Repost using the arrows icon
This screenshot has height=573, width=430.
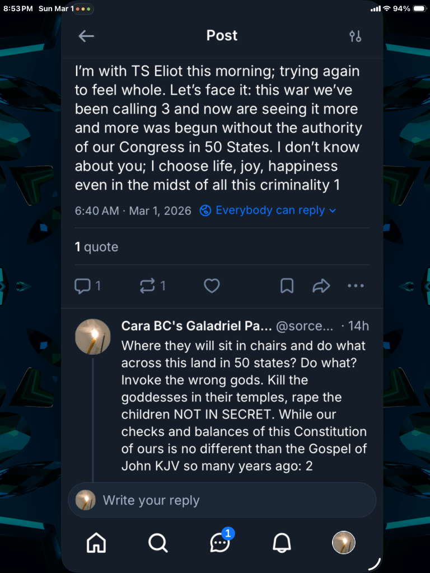click(147, 286)
